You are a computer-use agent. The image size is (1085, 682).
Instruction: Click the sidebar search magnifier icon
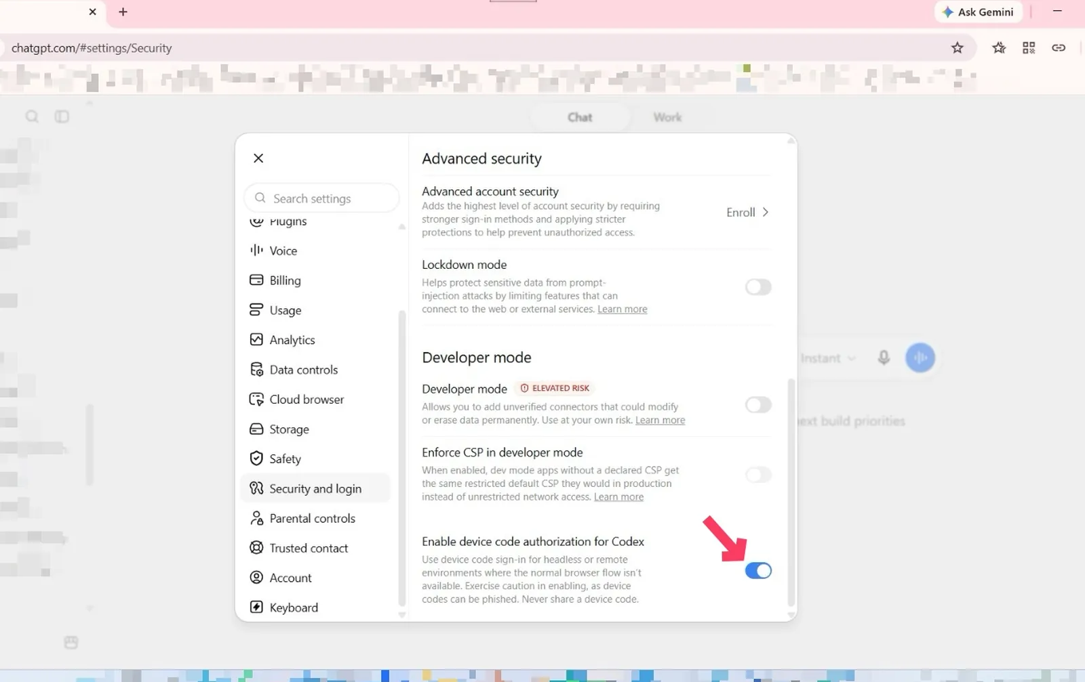[32, 116]
